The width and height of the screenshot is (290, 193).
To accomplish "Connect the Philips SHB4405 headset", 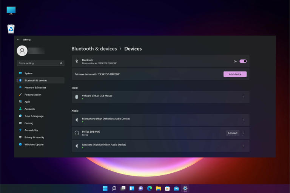I will (233, 133).
